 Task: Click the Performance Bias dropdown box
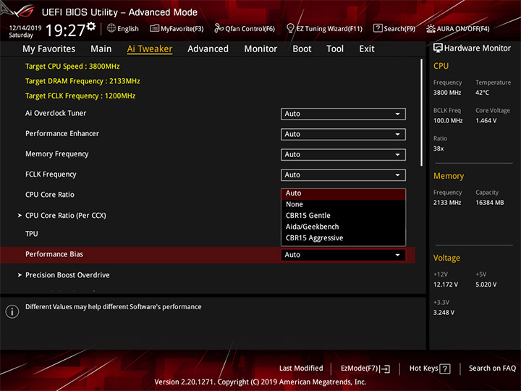[x=343, y=255]
